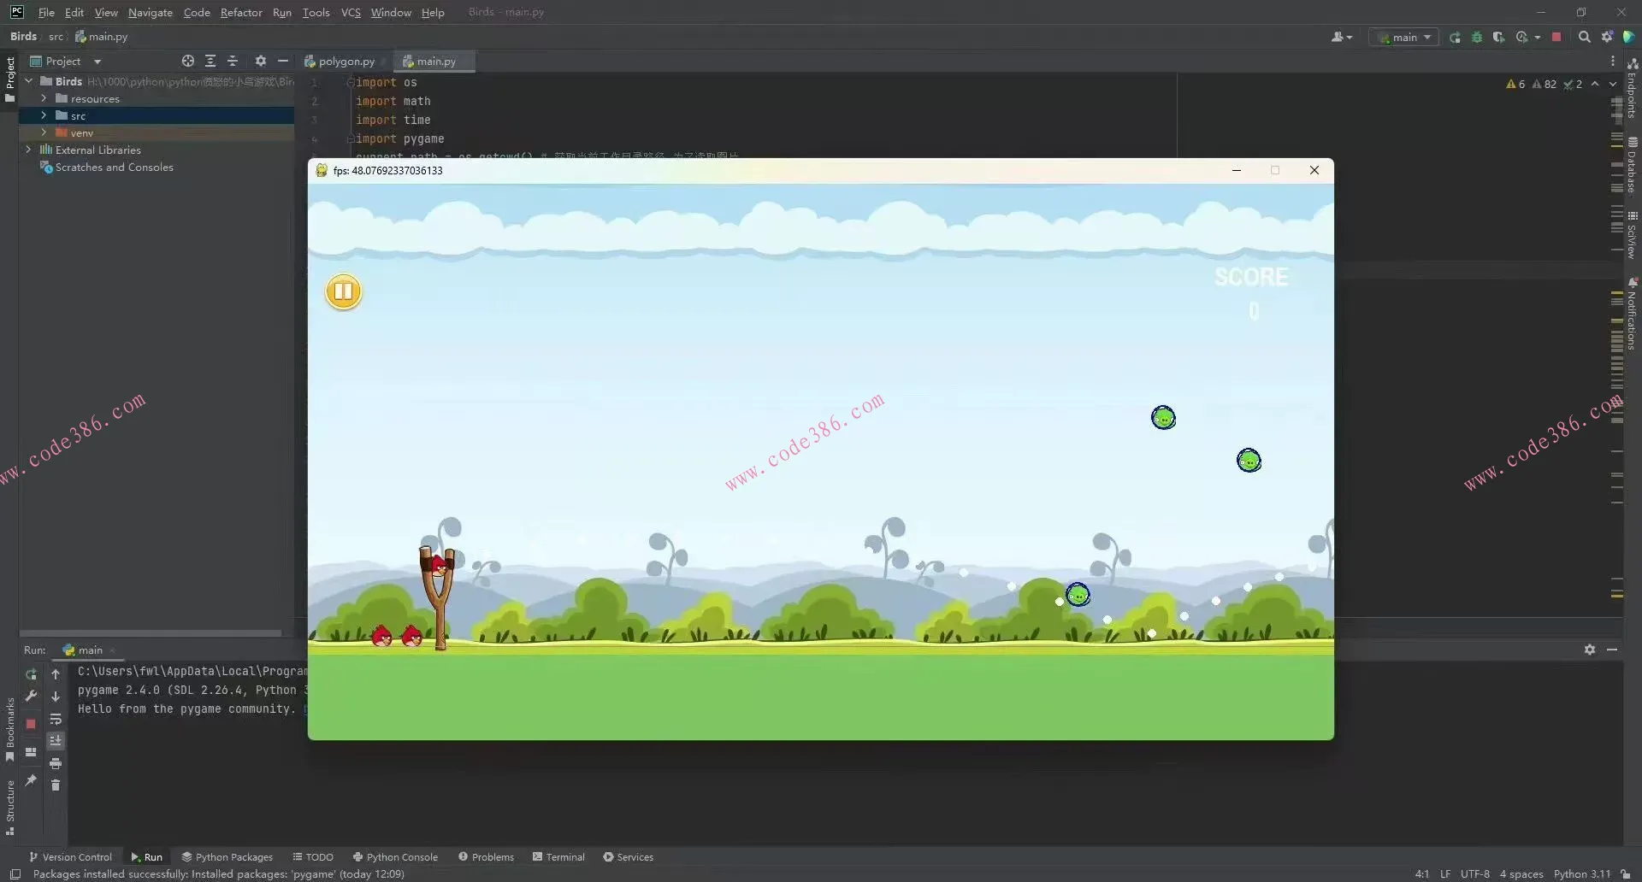
Task: Stop the running program from the top toolbar
Action: [1556, 38]
